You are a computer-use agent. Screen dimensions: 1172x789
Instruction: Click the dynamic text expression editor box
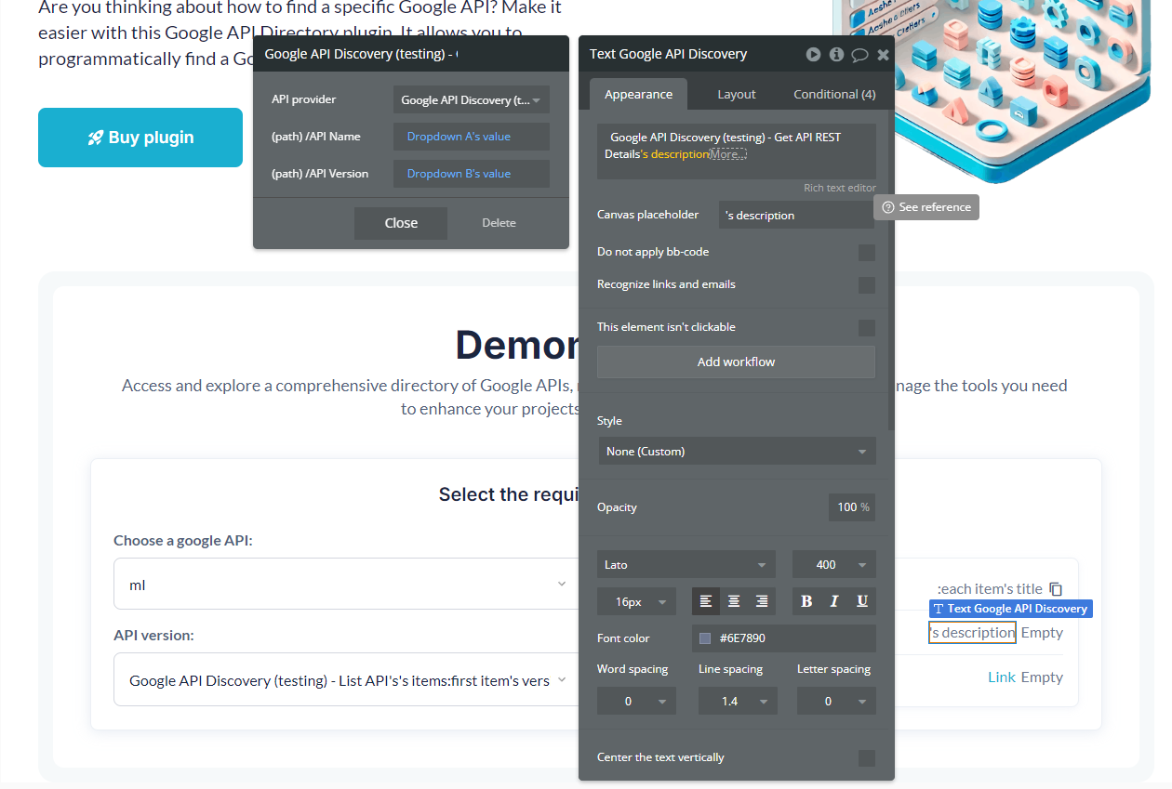coord(737,151)
